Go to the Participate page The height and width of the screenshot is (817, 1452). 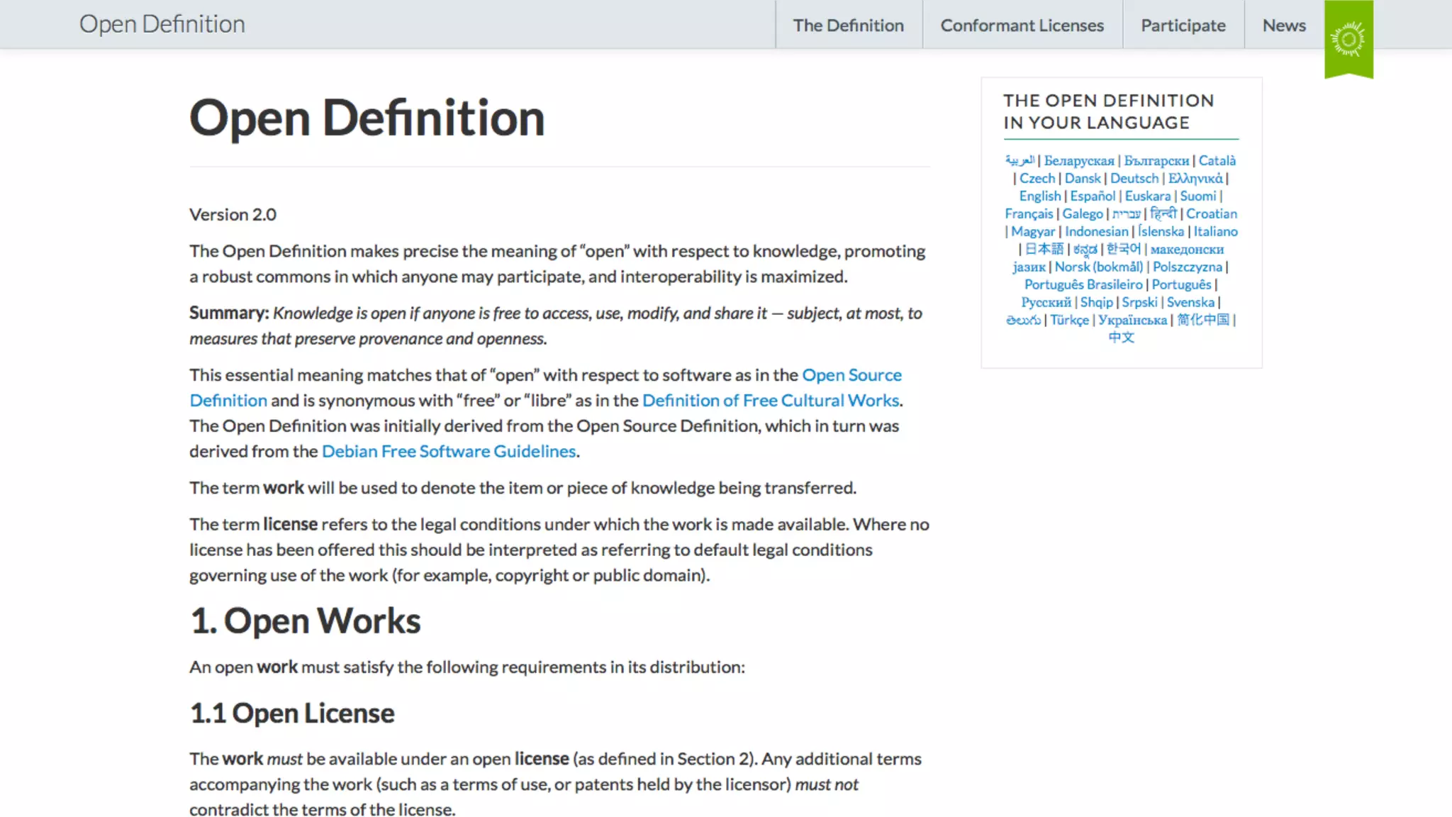(1183, 26)
